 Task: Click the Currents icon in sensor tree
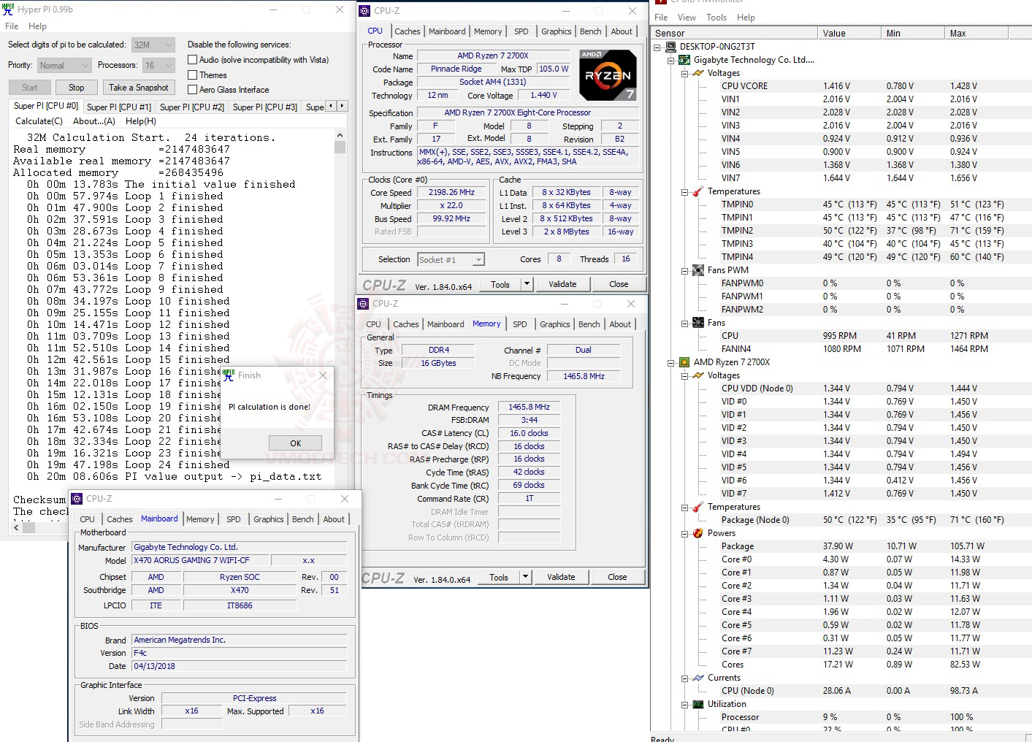click(698, 678)
